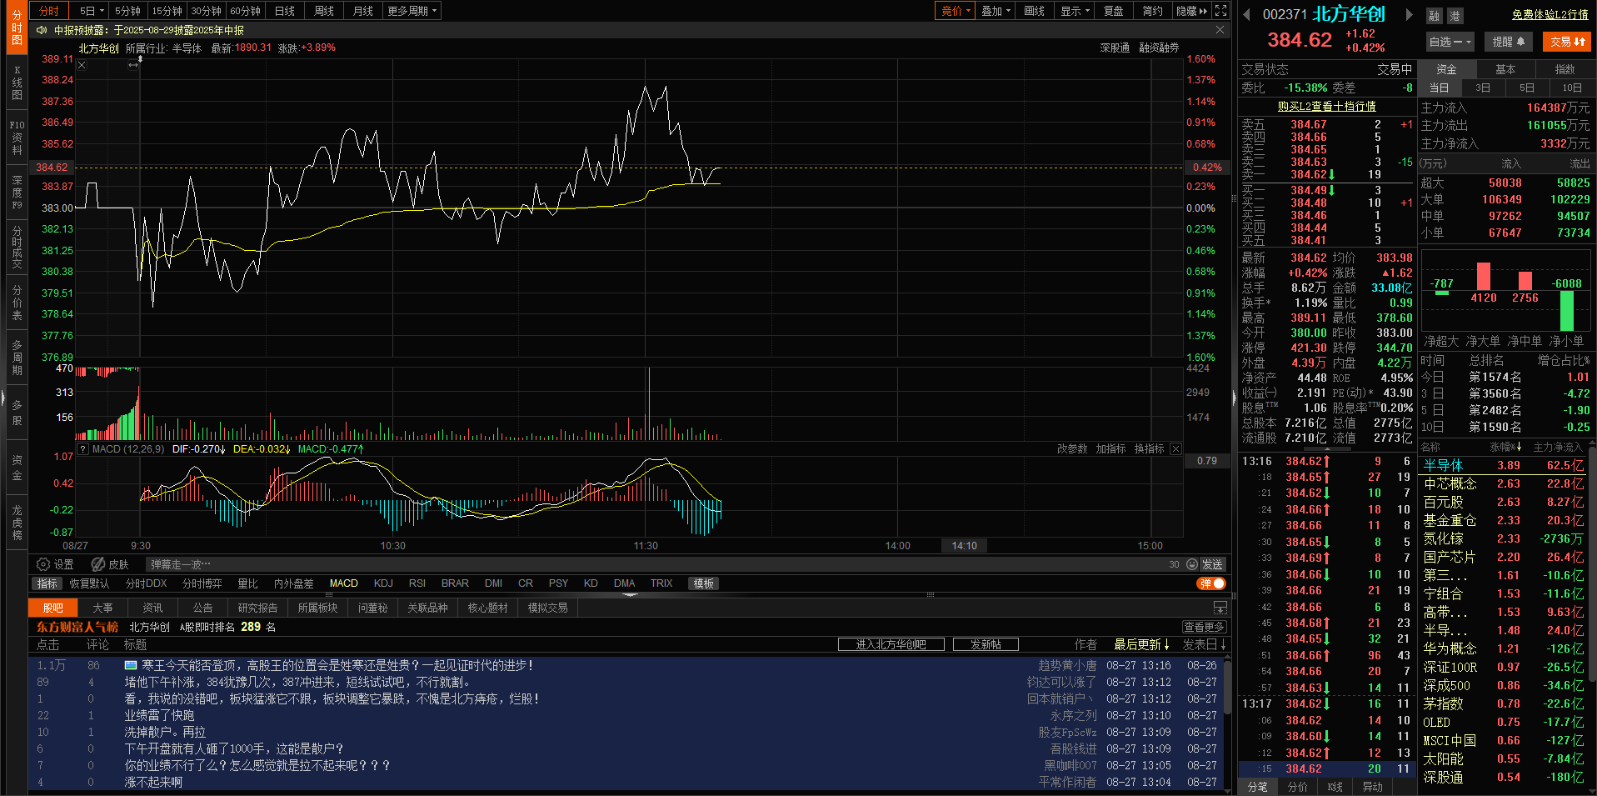The width and height of the screenshot is (1597, 796).
Task: Click 进入北方华创吧 button
Action: pos(891,644)
